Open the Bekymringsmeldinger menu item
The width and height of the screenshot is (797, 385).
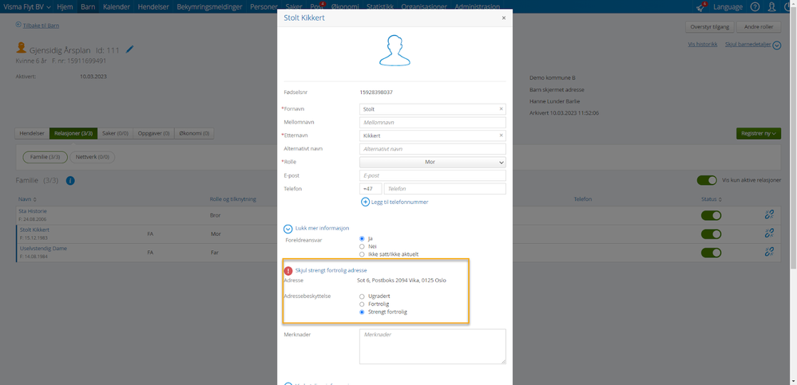210,6
